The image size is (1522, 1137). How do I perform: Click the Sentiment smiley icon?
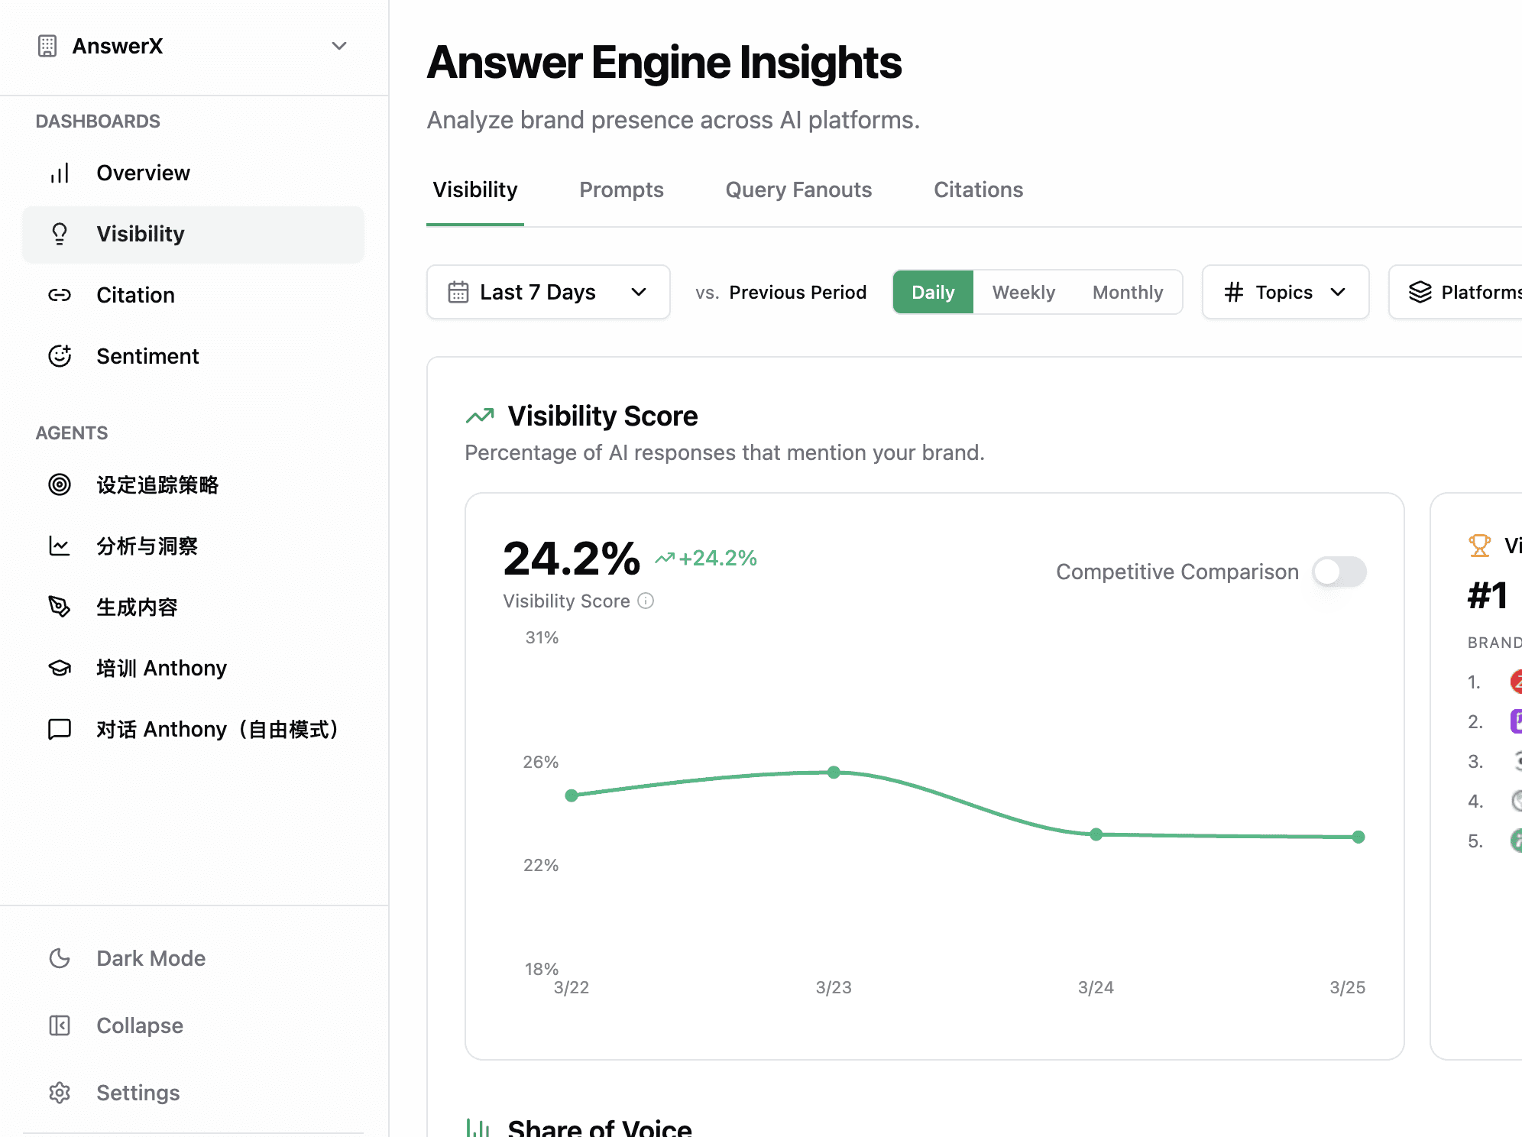click(60, 356)
